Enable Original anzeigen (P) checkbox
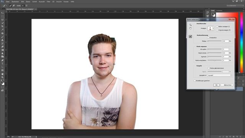245x138 pixels. [217, 30]
